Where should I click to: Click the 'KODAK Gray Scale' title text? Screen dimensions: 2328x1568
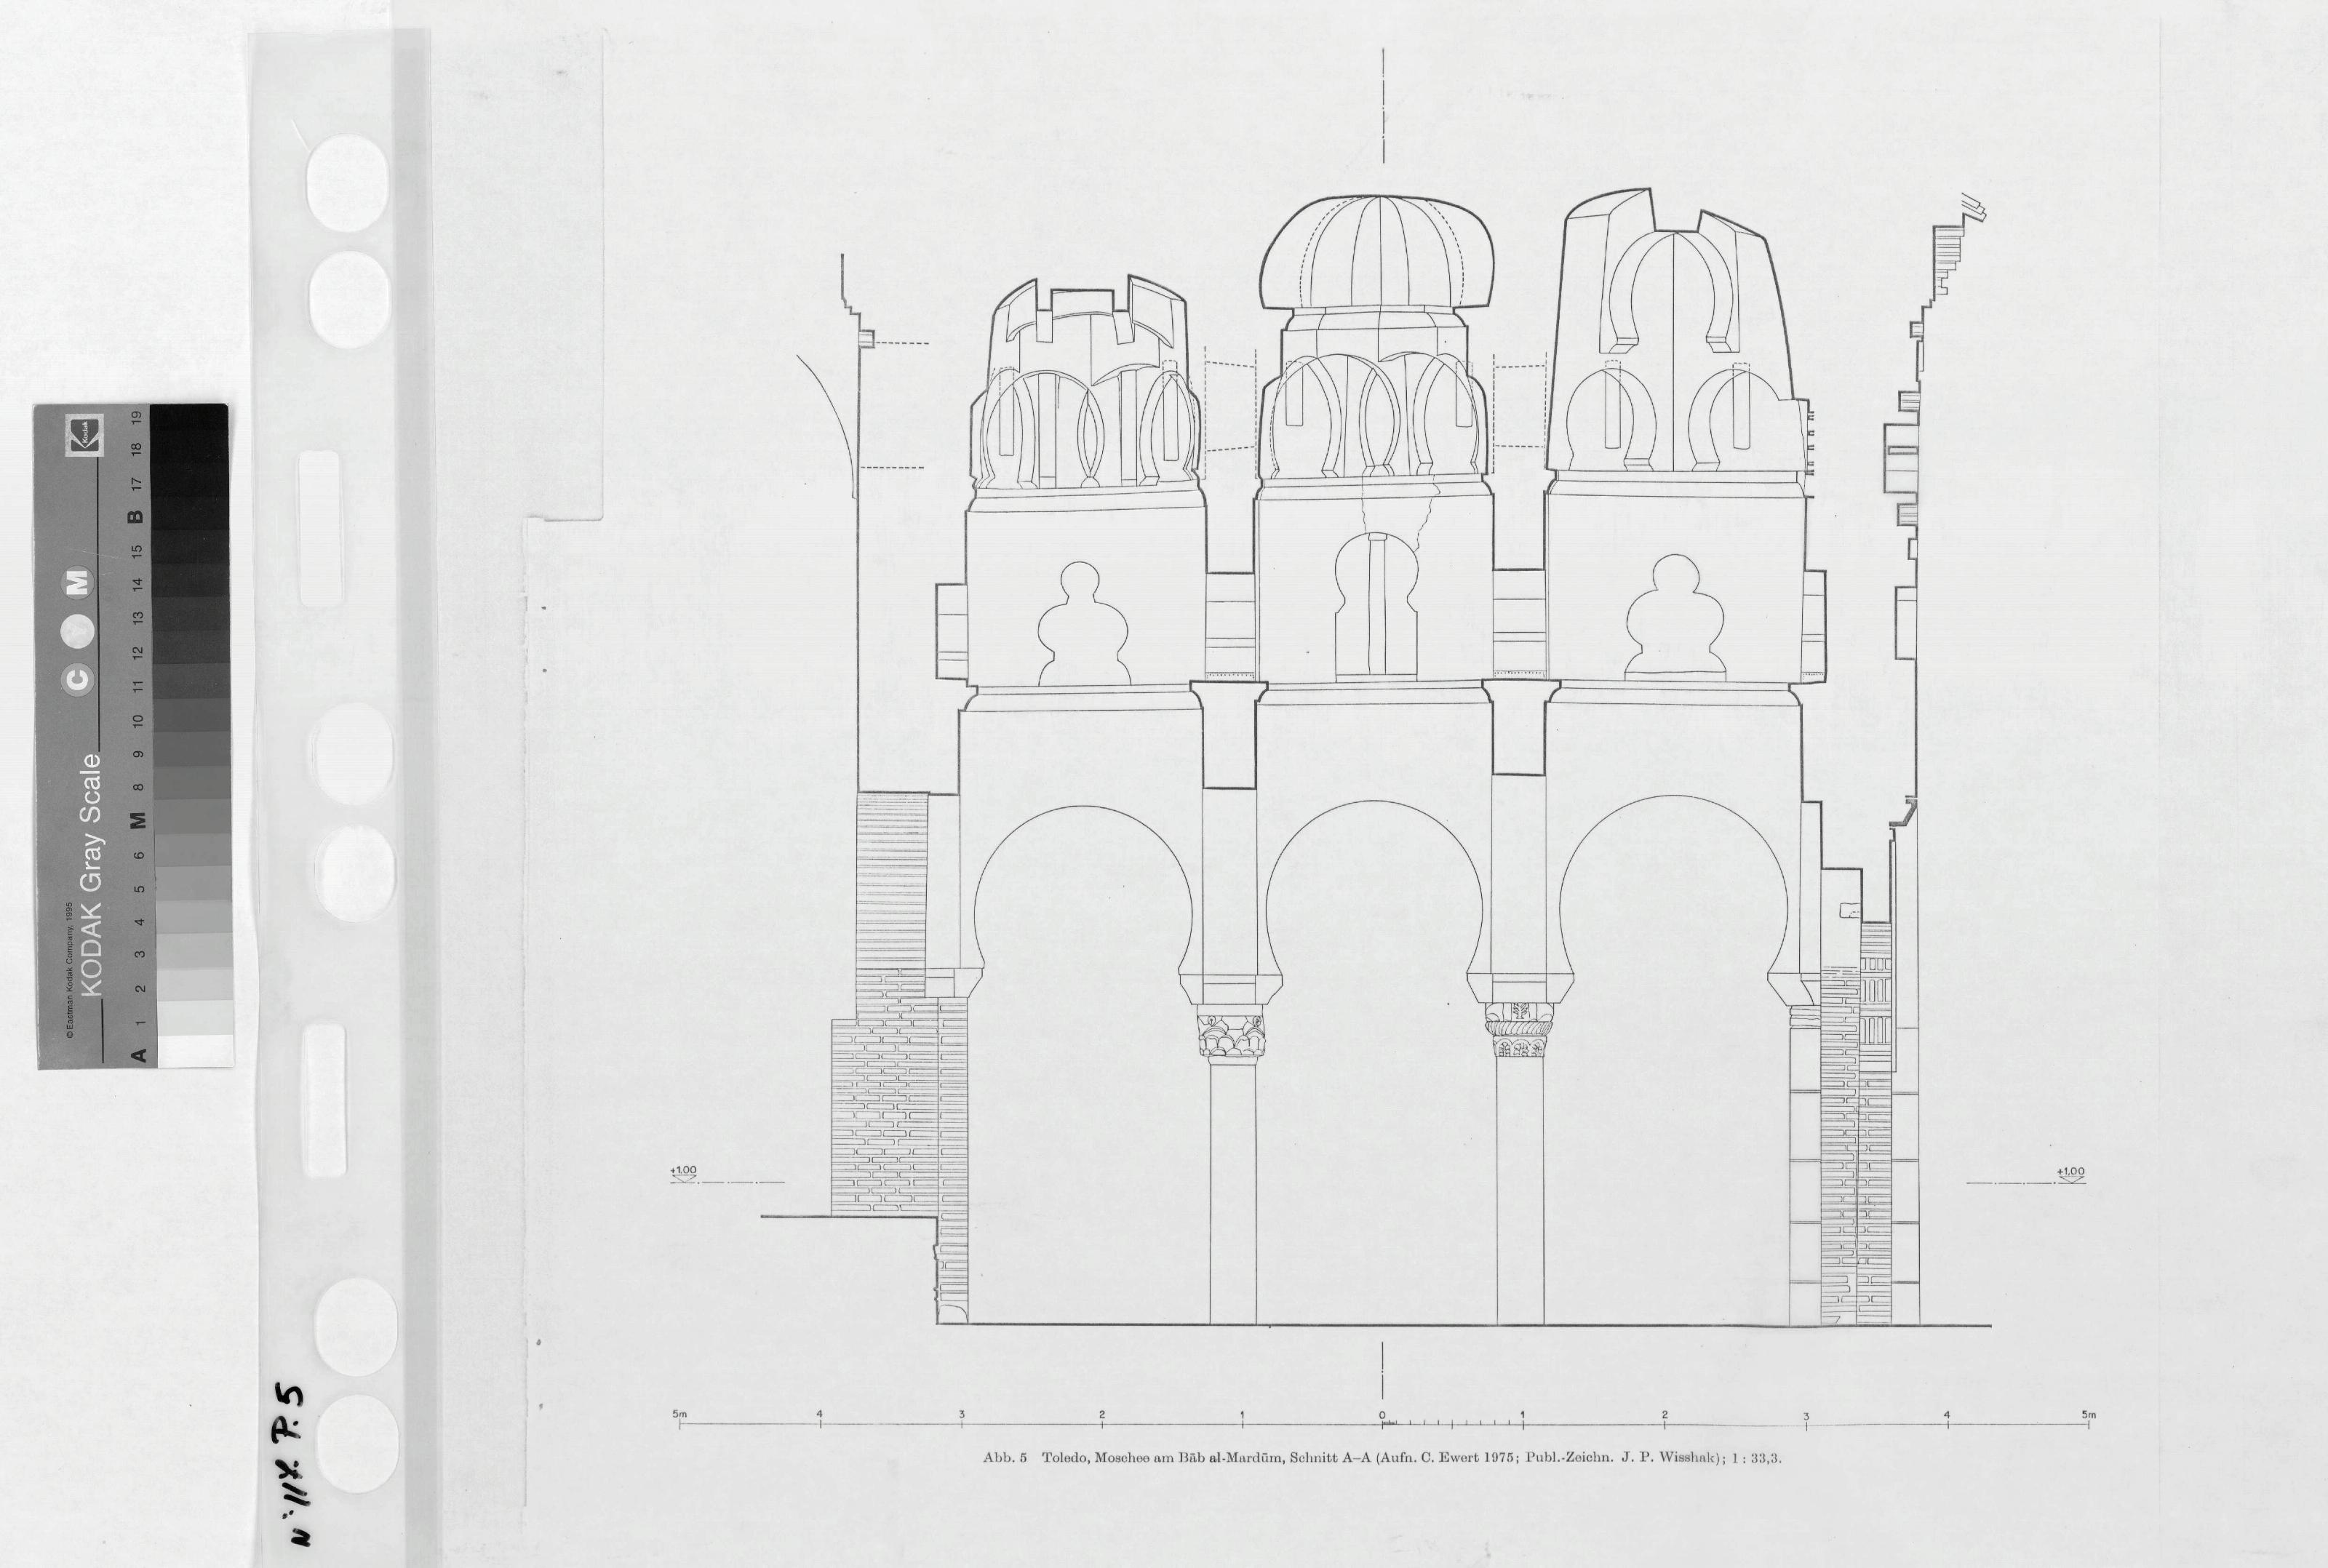pyautogui.click(x=90, y=874)
